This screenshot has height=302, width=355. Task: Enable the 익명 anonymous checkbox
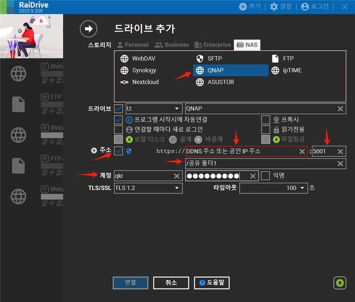[265, 175]
